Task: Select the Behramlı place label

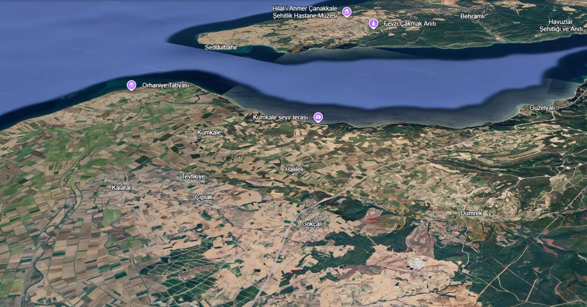Action: click(473, 16)
